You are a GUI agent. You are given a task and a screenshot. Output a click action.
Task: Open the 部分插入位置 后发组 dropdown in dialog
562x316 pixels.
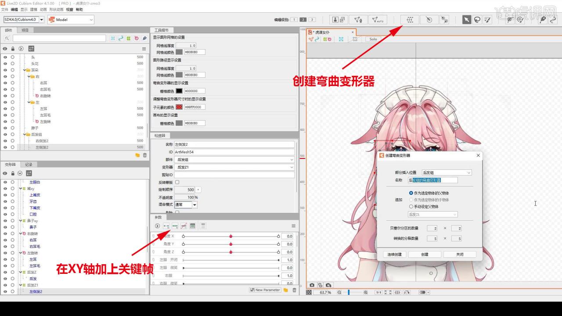pos(447,172)
